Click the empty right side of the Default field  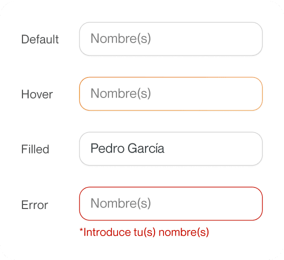coord(206,39)
